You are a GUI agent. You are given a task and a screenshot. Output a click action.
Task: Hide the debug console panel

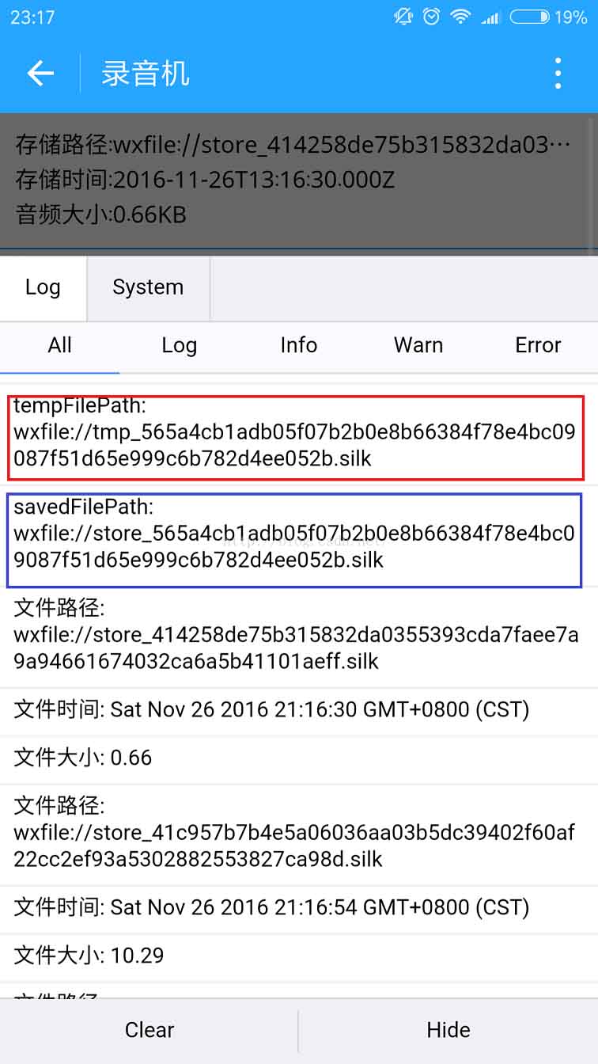(x=448, y=1030)
